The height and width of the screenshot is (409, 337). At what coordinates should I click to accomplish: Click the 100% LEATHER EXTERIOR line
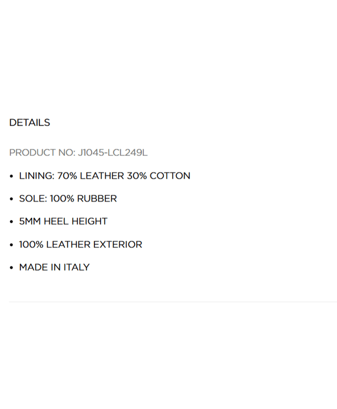[x=80, y=244]
